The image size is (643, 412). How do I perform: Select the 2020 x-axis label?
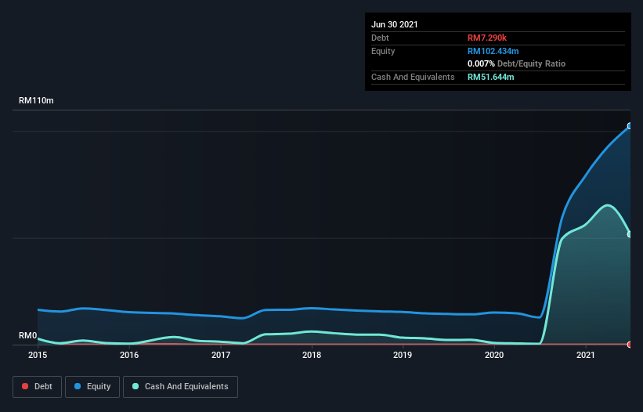pos(494,355)
